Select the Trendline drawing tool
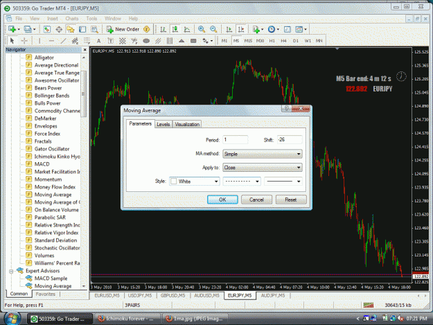This screenshot has height=325, width=433. pos(63,41)
